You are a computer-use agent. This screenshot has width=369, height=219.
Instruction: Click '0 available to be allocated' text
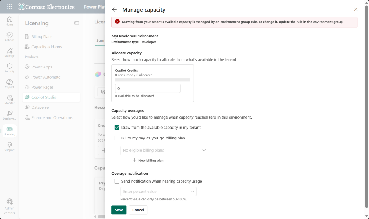click(x=134, y=96)
